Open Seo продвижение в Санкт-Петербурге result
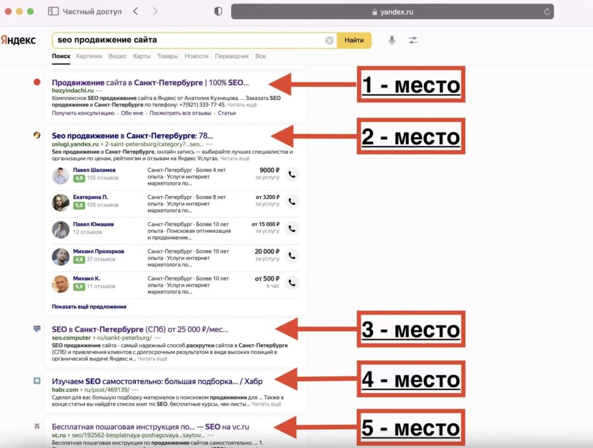This screenshot has height=448, width=593. click(x=133, y=135)
